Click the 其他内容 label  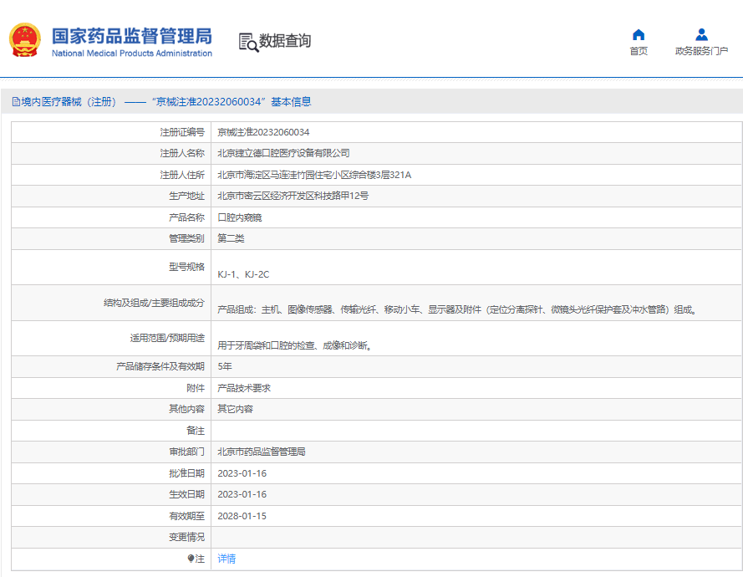click(186, 409)
